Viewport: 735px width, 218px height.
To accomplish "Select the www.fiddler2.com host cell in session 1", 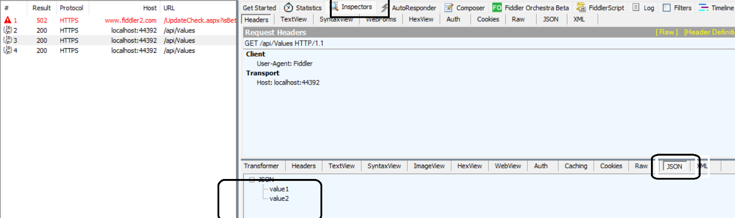I will coord(130,20).
